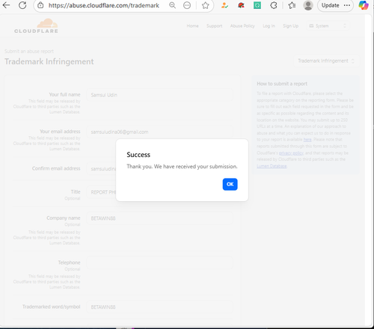The height and width of the screenshot is (329, 374).
Task: Click the address bar URL
Action: [x=104, y=5]
